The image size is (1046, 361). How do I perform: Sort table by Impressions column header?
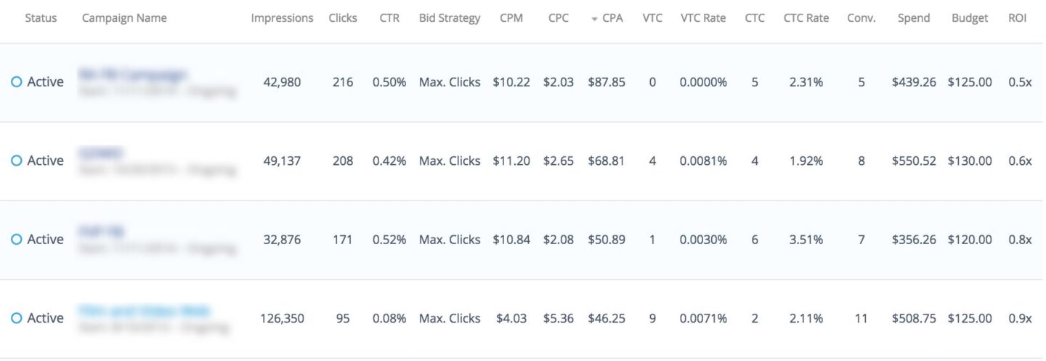coord(282,18)
